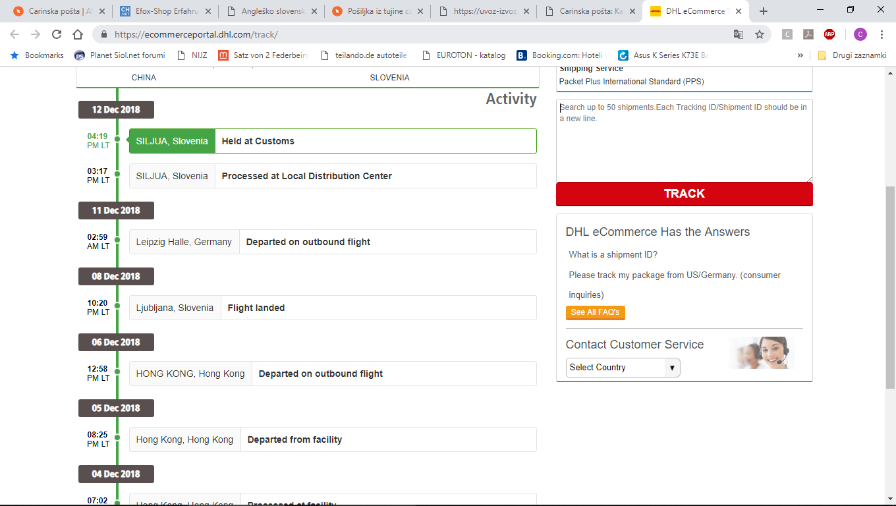Image resolution: width=896 pixels, height=506 pixels.
Task: Switch to the https://uvoz-izvoz tab
Action: point(484,11)
